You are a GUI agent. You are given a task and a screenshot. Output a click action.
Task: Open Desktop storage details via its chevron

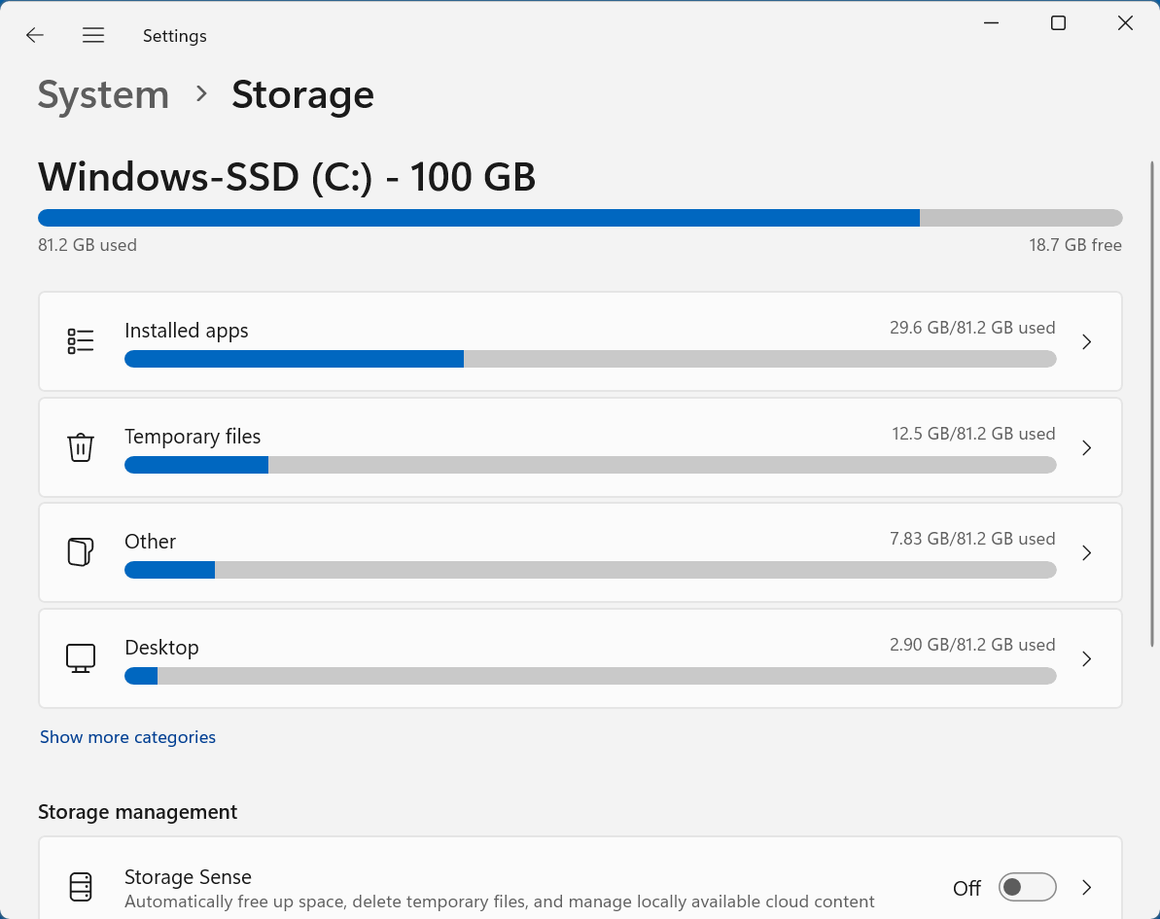pos(1086,658)
